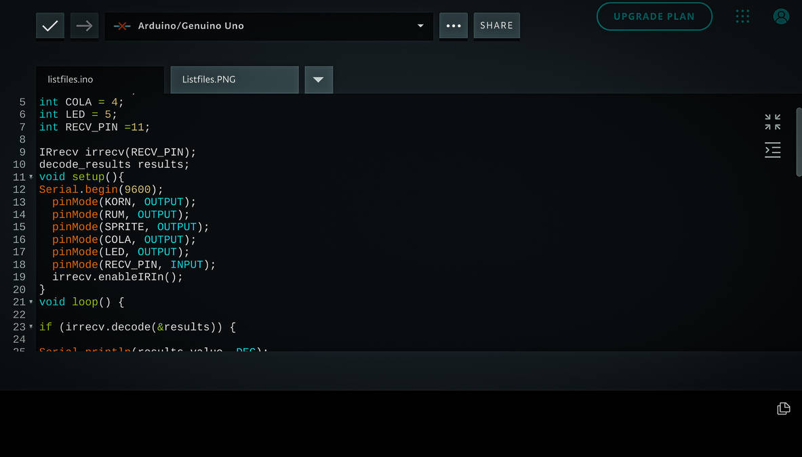Click the UPGRADE PLAN button
This screenshot has width=802, height=457.
654,16
